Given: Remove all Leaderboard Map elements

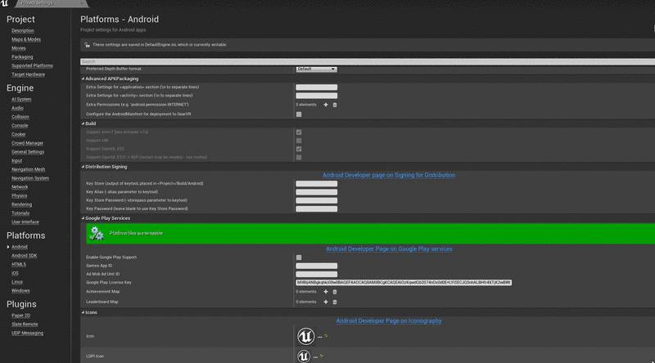Looking at the screenshot, I should click(x=335, y=302).
